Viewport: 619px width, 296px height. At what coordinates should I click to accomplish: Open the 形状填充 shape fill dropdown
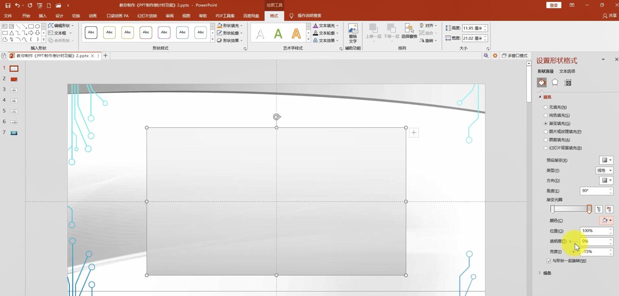point(230,25)
